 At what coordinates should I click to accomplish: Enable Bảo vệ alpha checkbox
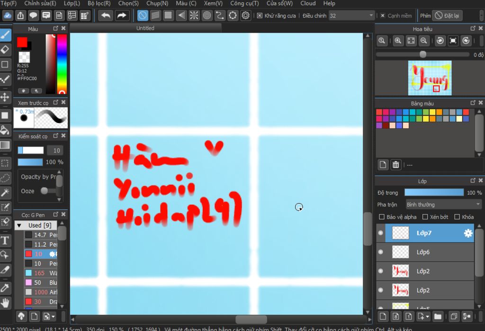tap(382, 217)
